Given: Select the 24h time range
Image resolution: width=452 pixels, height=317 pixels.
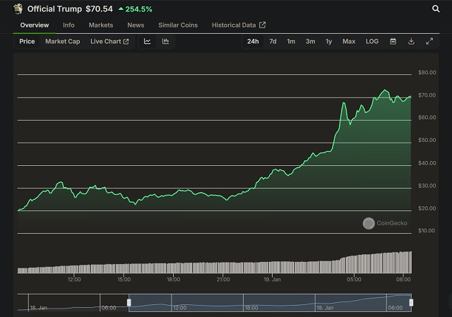Looking at the screenshot, I should [x=253, y=42].
